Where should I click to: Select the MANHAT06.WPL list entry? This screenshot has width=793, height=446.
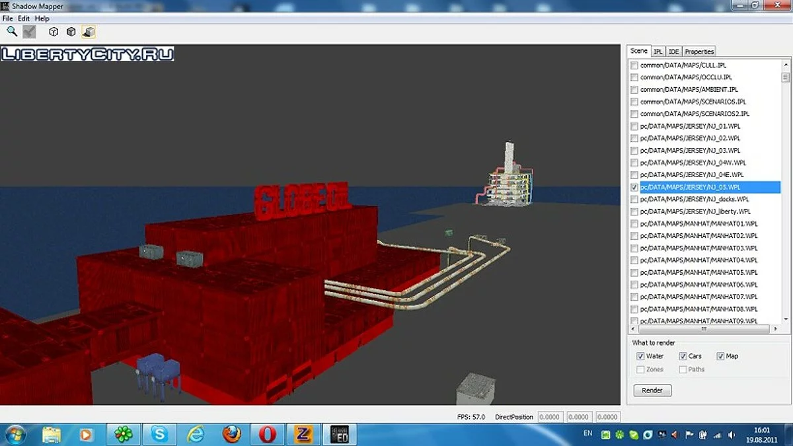point(699,284)
